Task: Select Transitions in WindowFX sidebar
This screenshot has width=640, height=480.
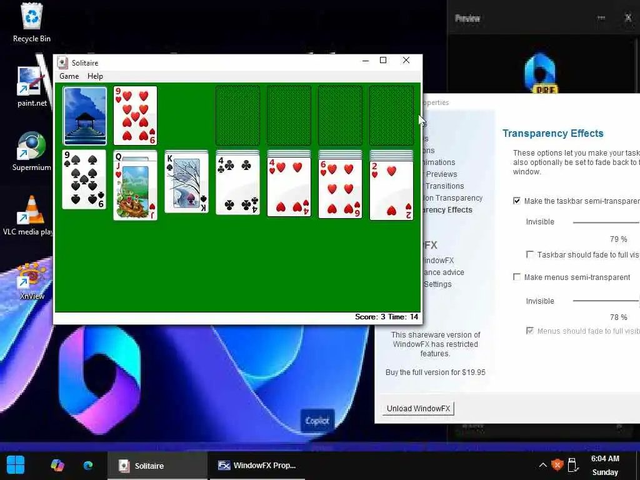Action: [444, 186]
